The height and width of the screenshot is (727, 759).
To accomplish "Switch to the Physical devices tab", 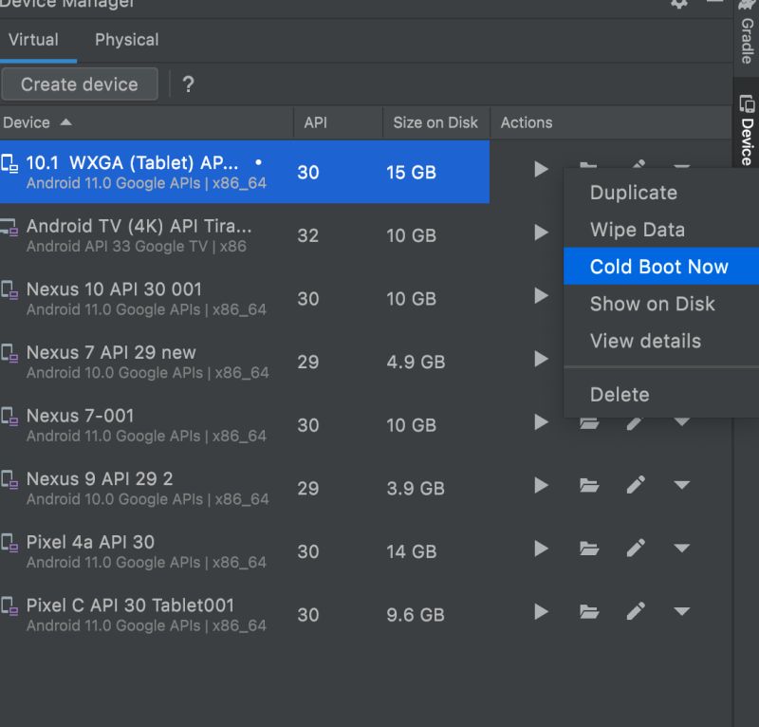I will pyautogui.click(x=126, y=40).
